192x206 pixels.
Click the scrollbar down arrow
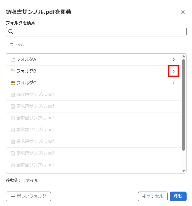tap(184, 171)
